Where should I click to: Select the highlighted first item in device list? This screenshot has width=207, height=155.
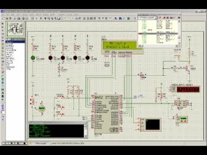pos(16,42)
